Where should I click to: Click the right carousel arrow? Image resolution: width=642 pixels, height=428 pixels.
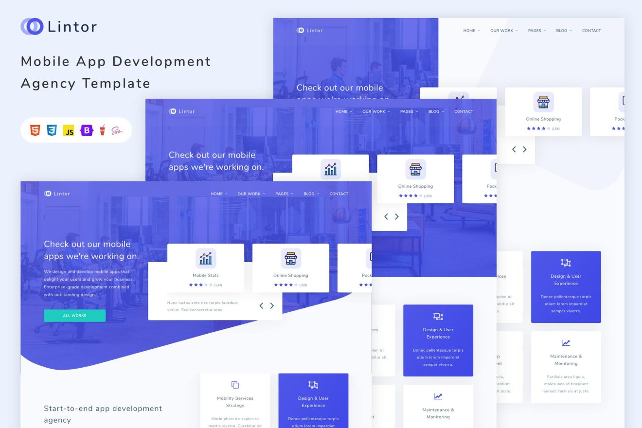click(272, 305)
